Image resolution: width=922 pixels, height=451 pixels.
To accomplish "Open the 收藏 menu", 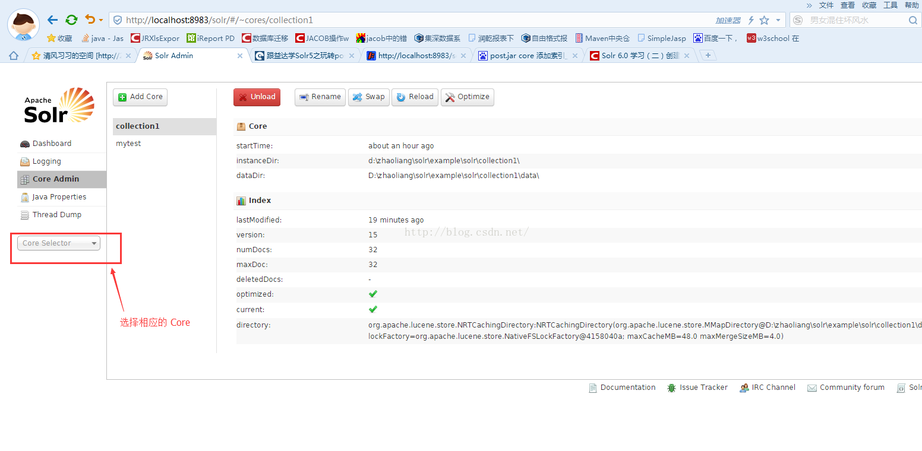I will (869, 5).
